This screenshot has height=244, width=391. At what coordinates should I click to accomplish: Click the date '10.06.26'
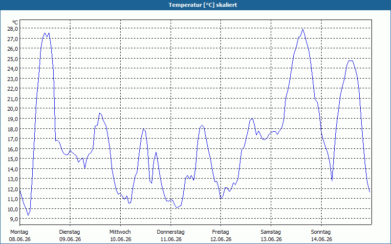coord(121,239)
